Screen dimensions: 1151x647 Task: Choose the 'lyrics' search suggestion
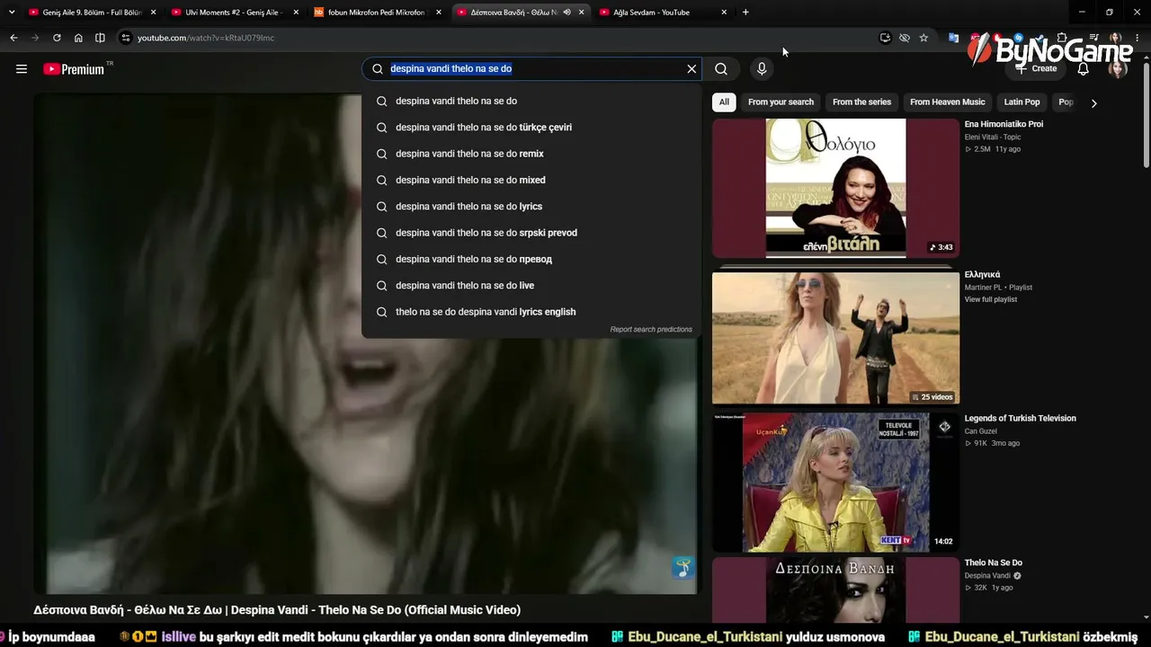tap(531, 207)
